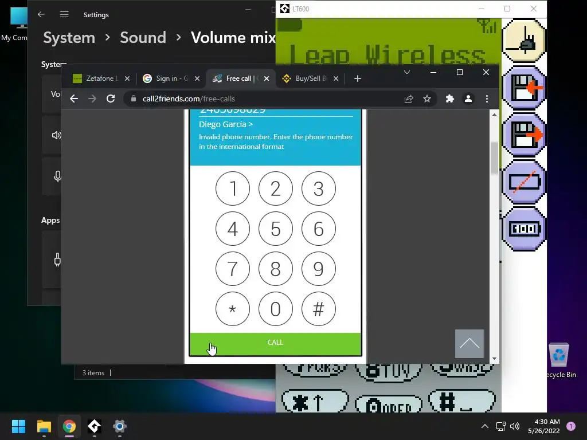Click Sound breadcrumb in Settings
This screenshot has width=587, height=440.
click(x=143, y=37)
